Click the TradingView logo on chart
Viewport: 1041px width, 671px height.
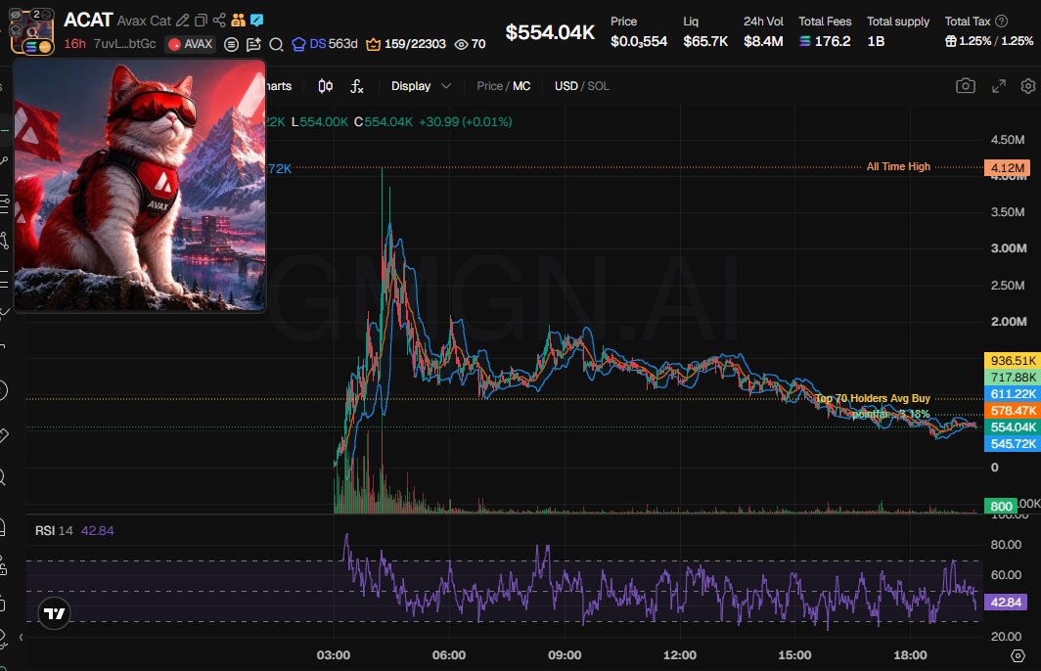[55, 613]
